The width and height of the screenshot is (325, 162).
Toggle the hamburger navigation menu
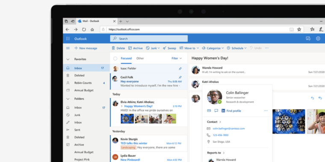pyautogui.click(x=68, y=48)
